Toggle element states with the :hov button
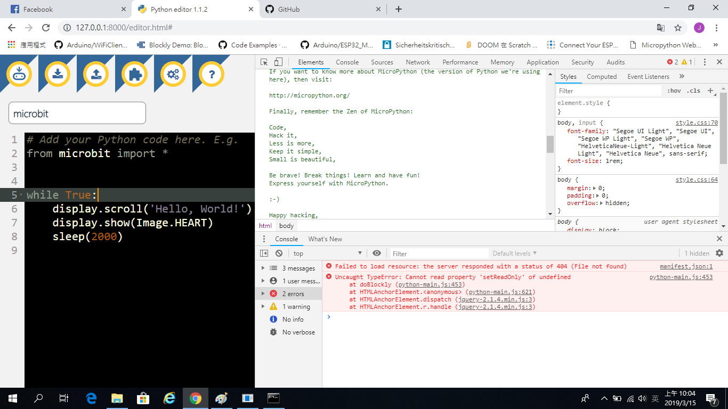 675,91
